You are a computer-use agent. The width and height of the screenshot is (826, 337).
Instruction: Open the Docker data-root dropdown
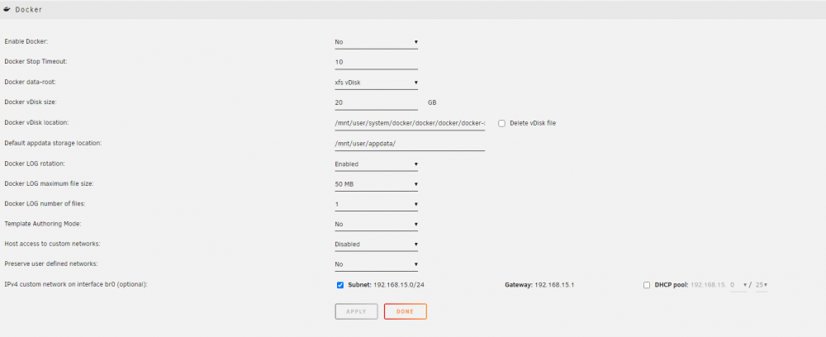(376, 82)
